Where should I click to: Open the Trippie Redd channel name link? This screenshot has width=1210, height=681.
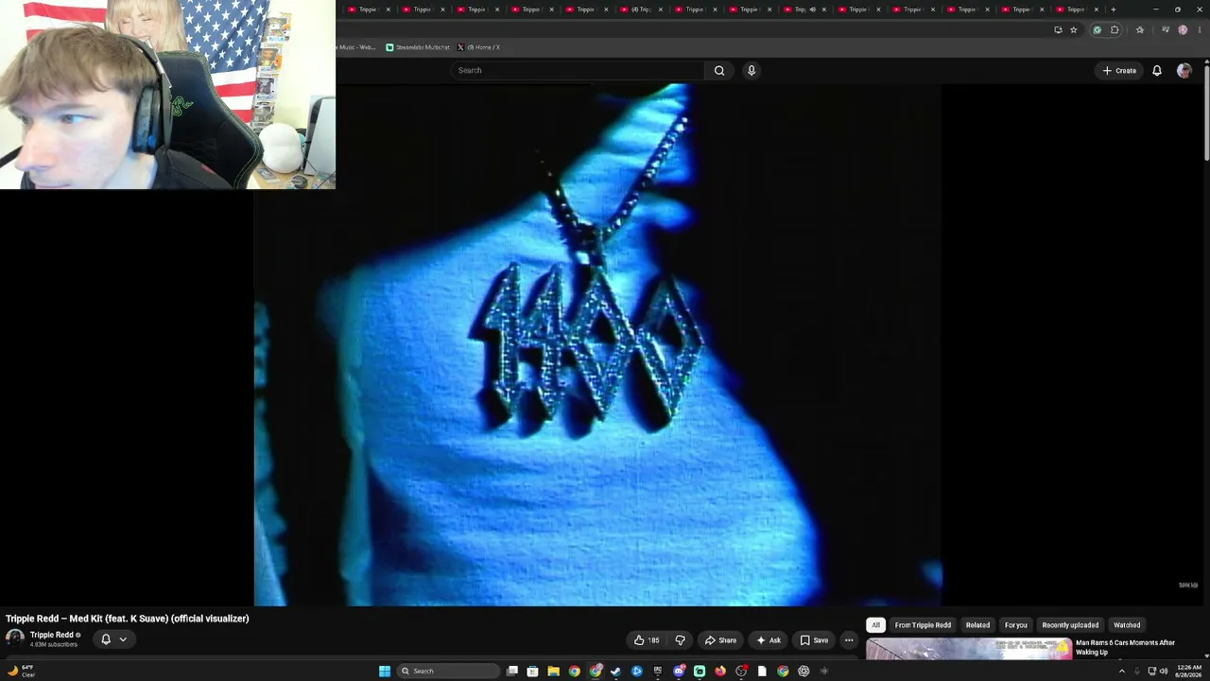tap(51, 635)
